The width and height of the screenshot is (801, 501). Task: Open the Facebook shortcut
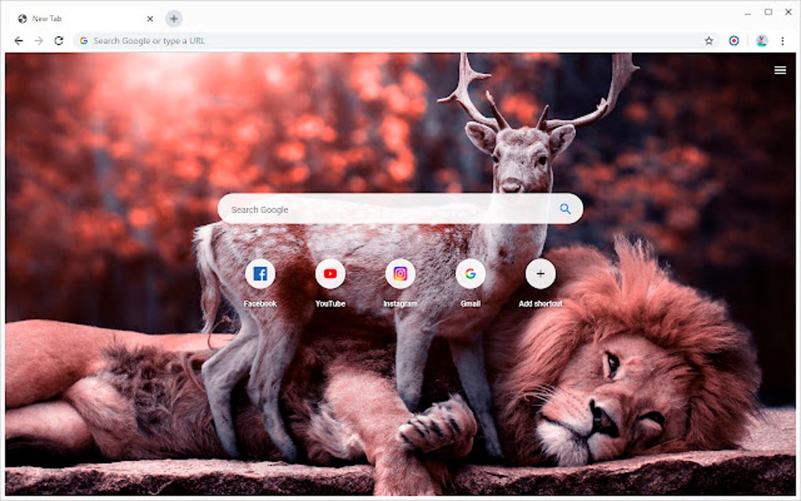(x=261, y=273)
